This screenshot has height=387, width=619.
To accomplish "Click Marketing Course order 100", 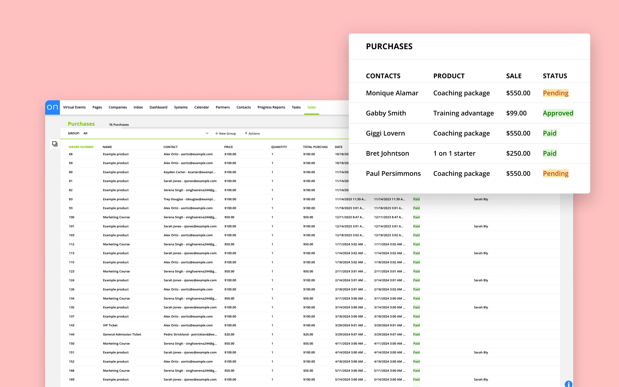I will point(116,217).
